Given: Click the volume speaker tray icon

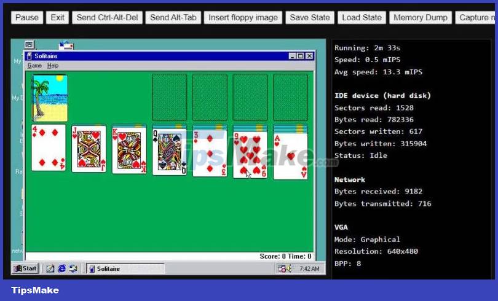Looking at the screenshot, I should pos(289,268).
